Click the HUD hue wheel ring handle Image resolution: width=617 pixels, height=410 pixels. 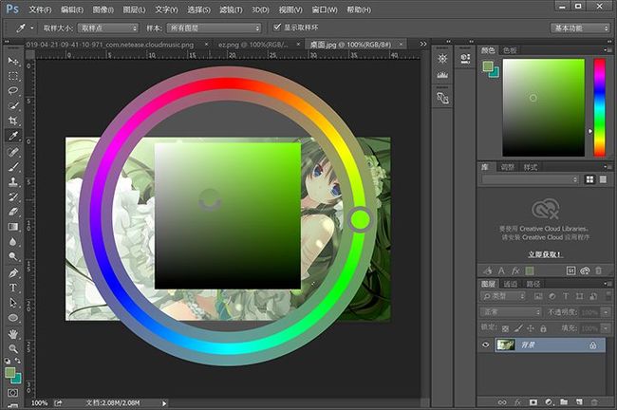(x=360, y=219)
